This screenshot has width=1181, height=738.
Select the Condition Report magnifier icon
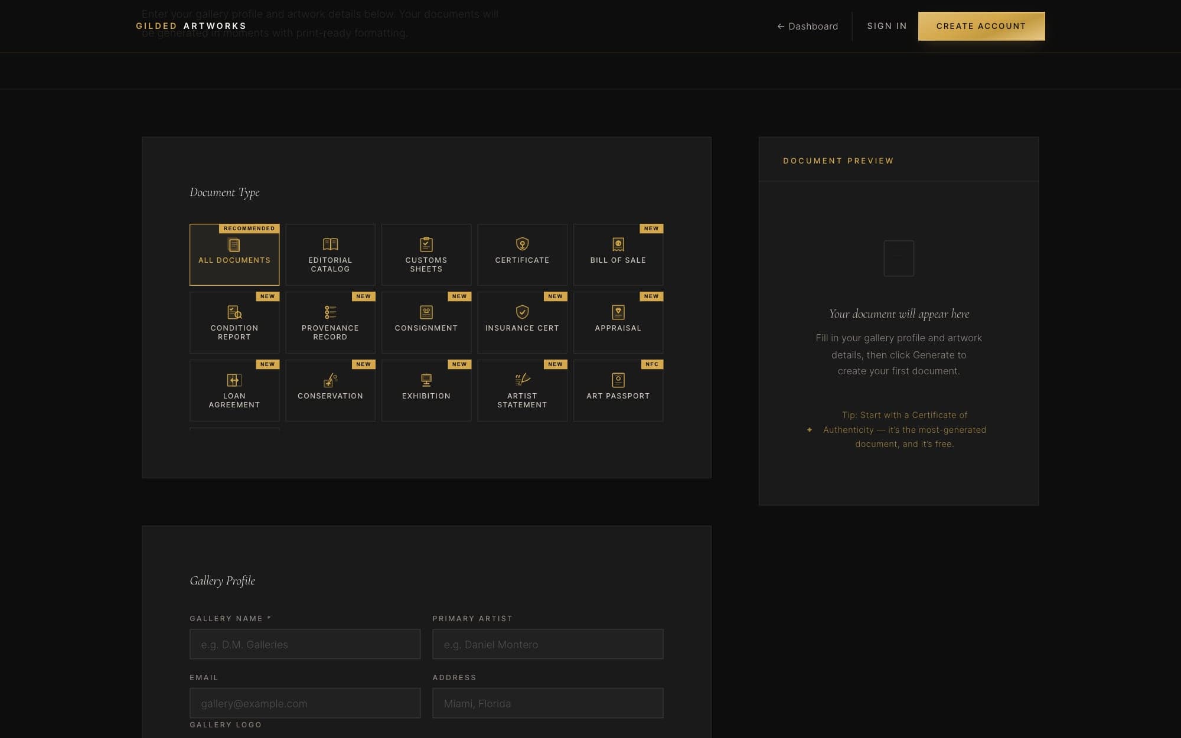234,312
